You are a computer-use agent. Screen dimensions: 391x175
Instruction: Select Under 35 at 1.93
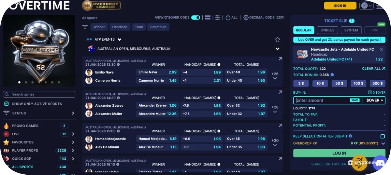coord(246,147)
